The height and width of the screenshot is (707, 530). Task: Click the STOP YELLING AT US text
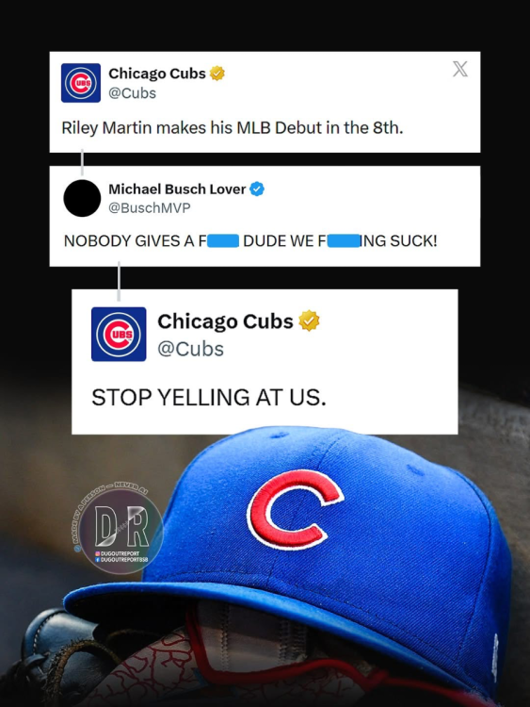click(208, 397)
